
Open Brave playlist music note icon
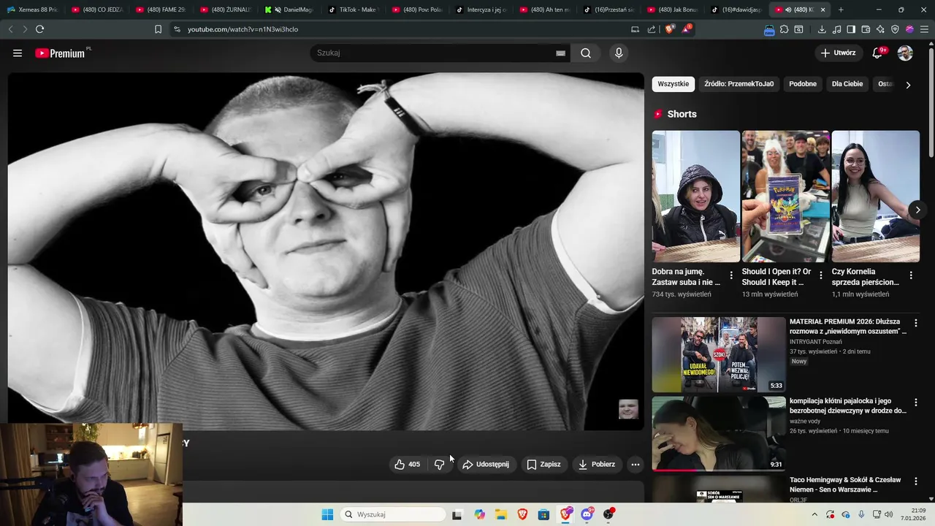click(x=836, y=29)
